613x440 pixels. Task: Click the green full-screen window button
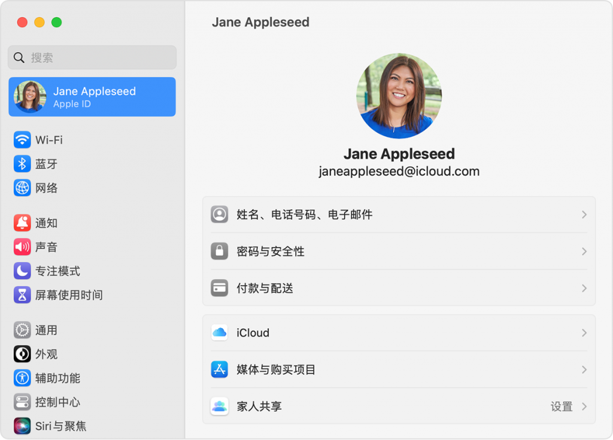[x=57, y=22]
